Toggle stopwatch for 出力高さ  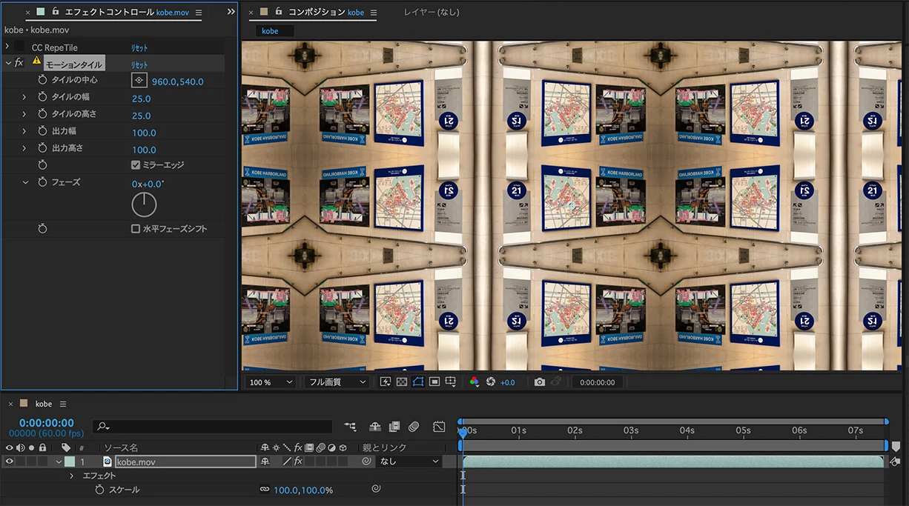click(x=42, y=148)
